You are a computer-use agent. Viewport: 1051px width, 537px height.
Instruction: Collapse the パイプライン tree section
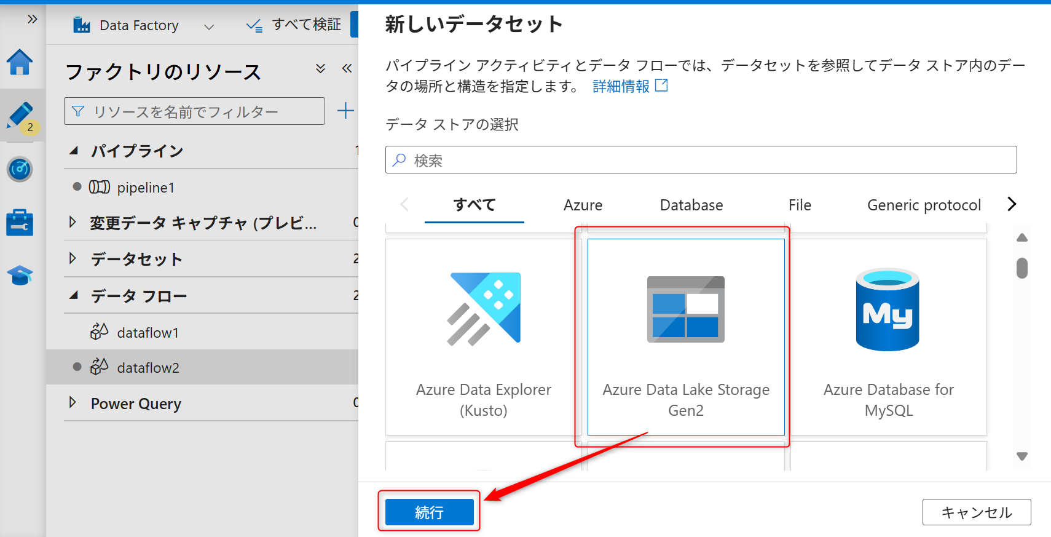click(74, 151)
